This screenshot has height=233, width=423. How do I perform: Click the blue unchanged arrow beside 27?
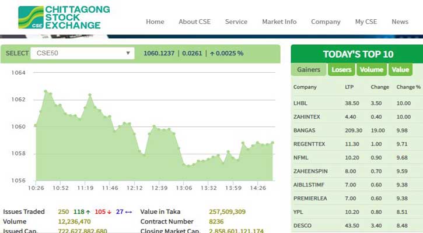click(129, 212)
